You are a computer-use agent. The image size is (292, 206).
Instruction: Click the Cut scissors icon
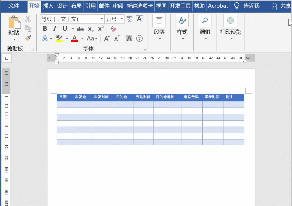[x=28, y=19]
